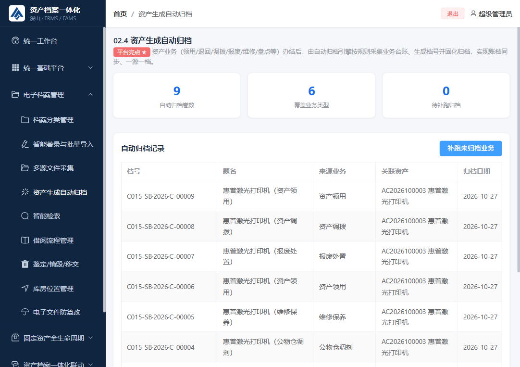Click the 智能著录与批量导入 pencil icon
This screenshot has height=367, width=520.
(25, 144)
